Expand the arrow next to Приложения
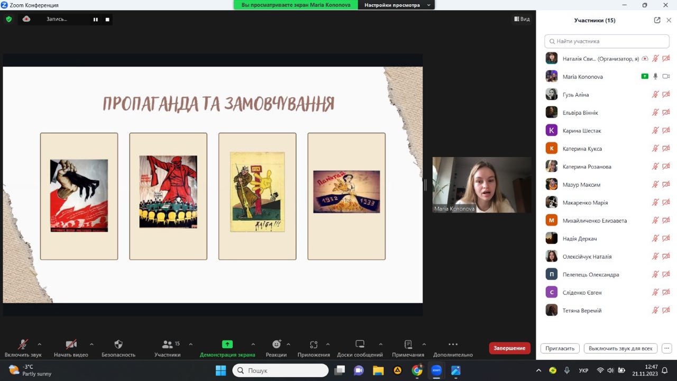Screen dimensions: 677x381 pyautogui.click(x=328, y=344)
